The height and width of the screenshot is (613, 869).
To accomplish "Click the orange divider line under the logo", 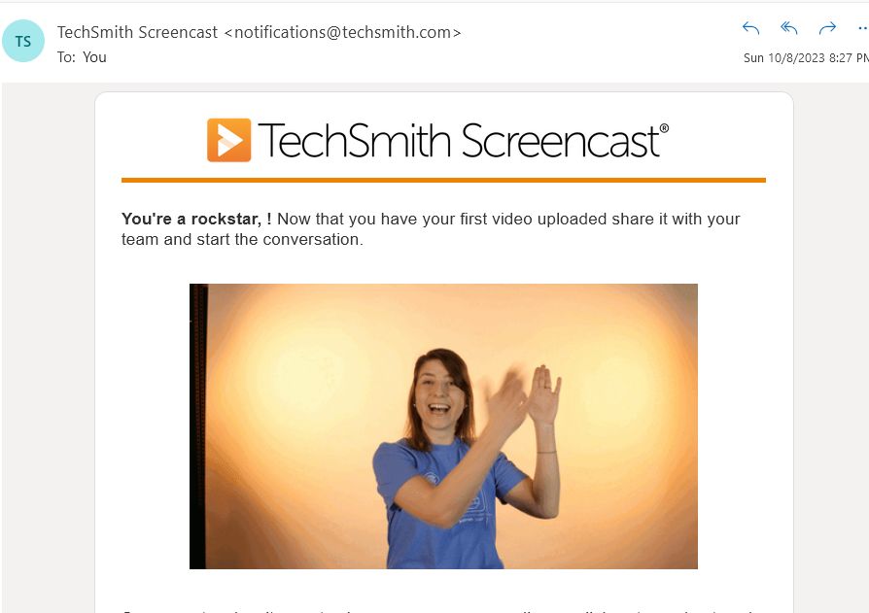I will pyautogui.click(x=443, y=180).
